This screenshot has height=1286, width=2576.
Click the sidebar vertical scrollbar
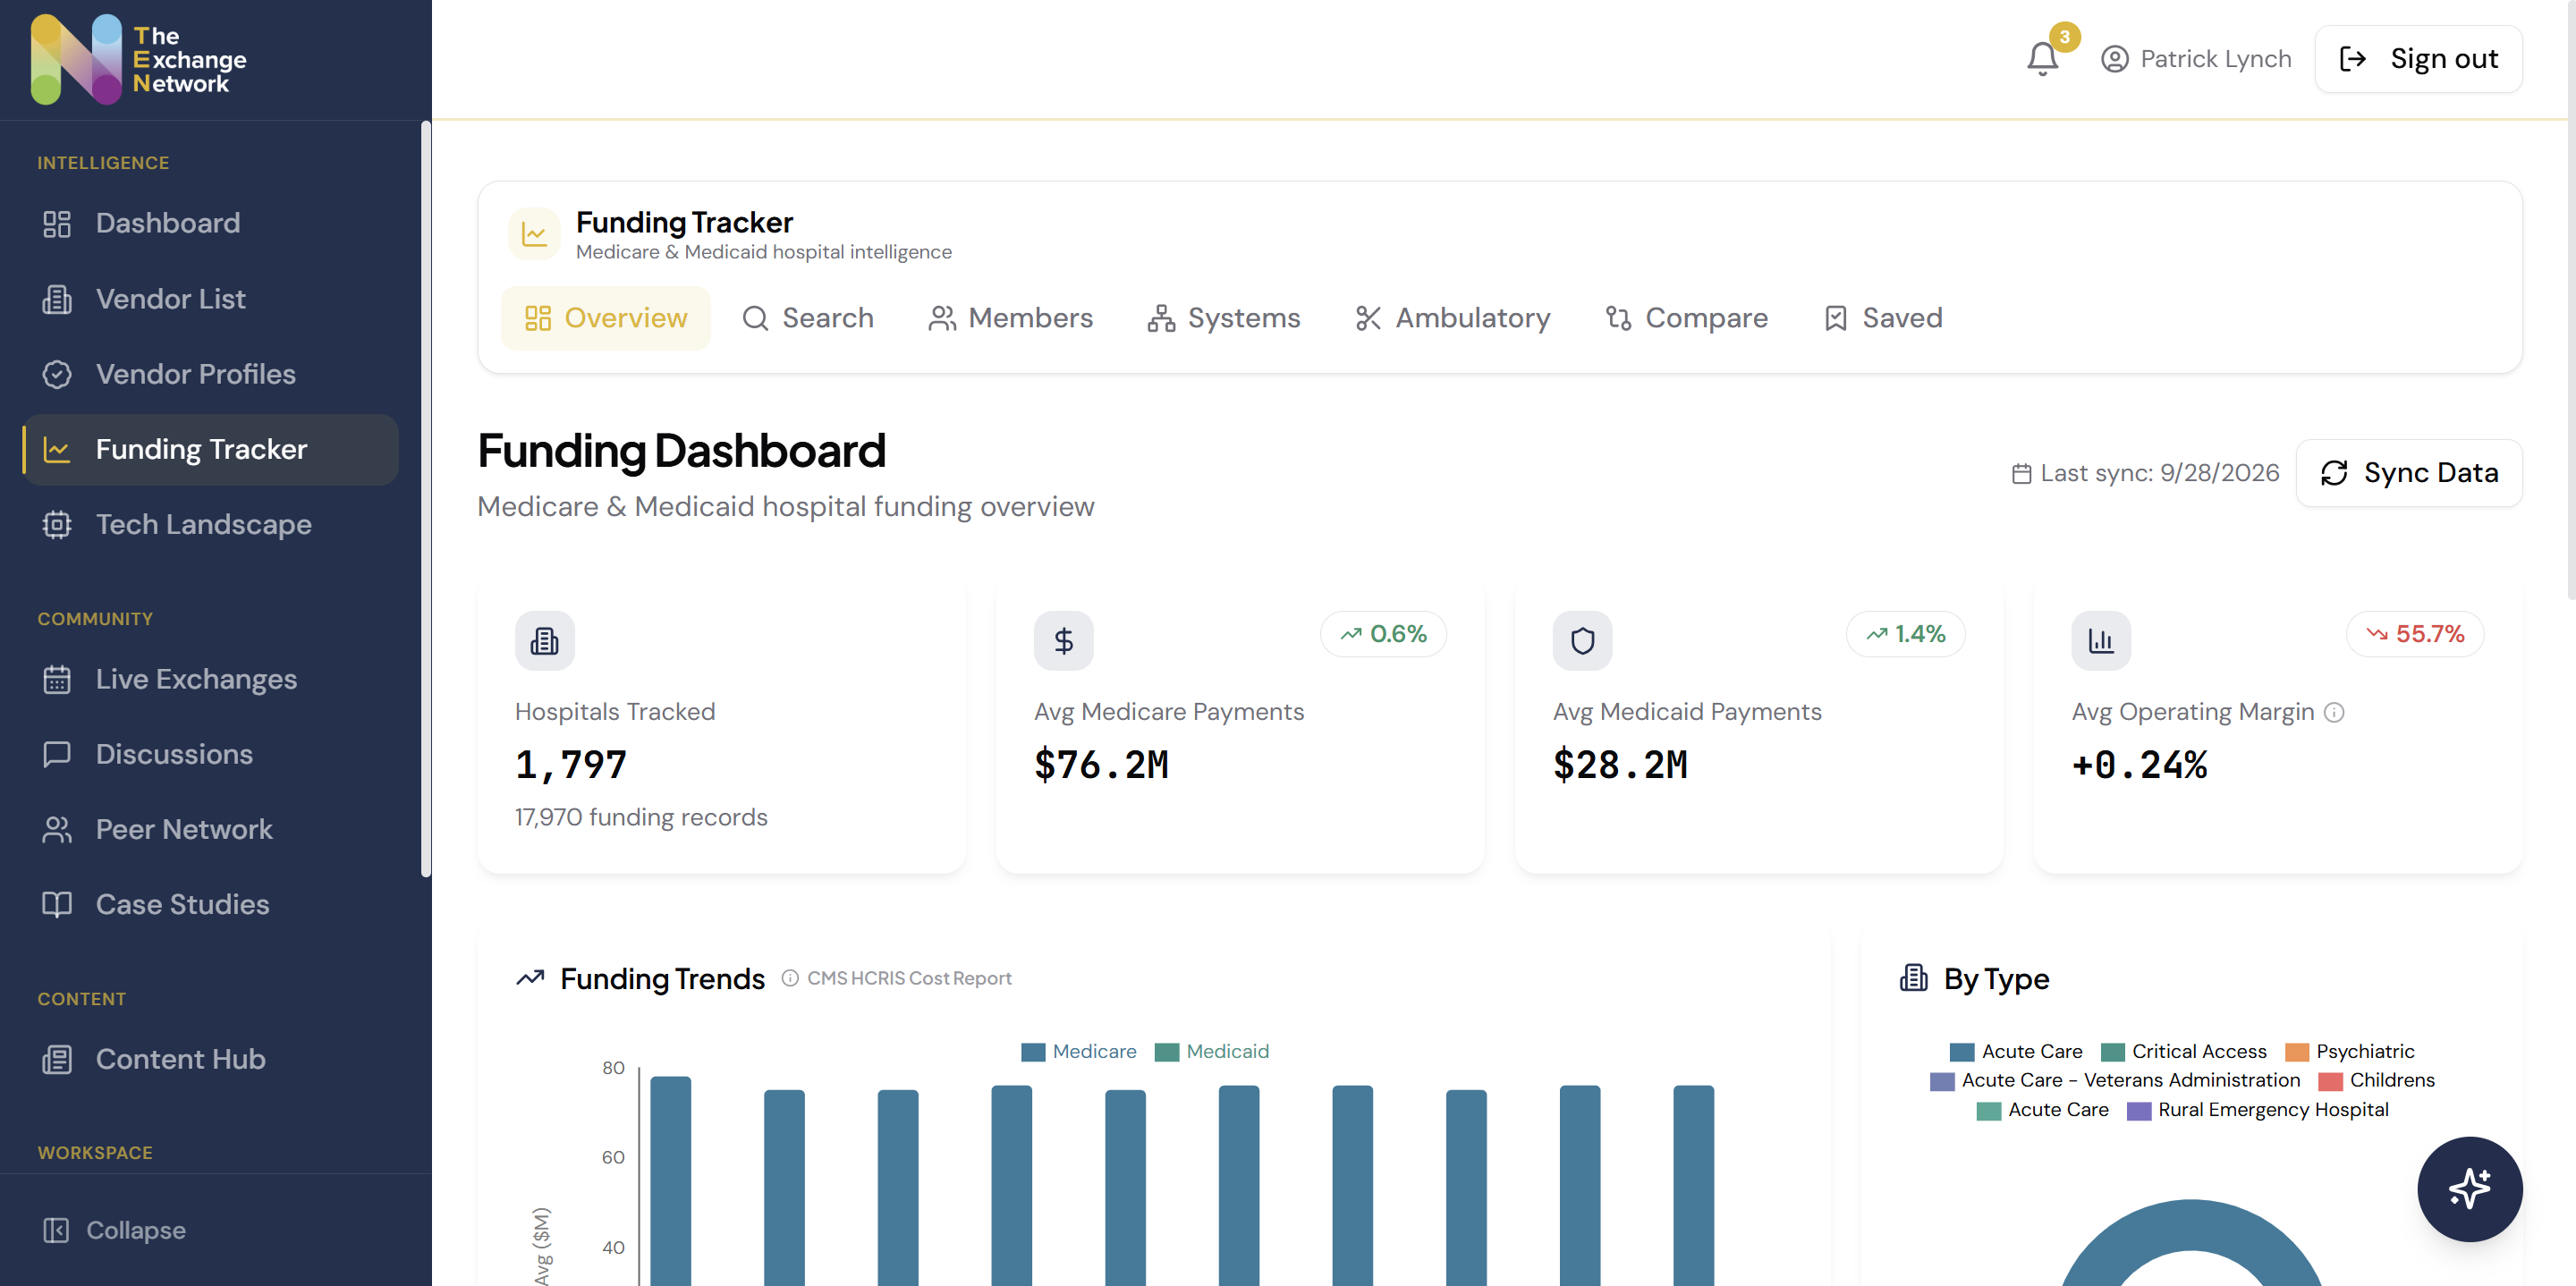click(x=426, y=499)
